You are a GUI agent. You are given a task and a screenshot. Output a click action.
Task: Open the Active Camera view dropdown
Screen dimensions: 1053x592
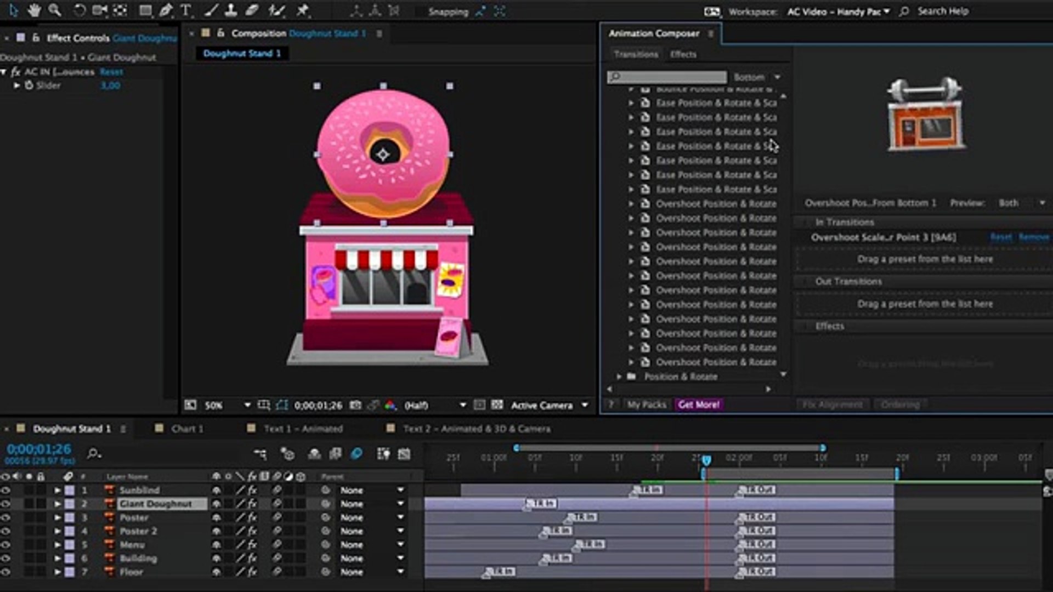point(585,405)
